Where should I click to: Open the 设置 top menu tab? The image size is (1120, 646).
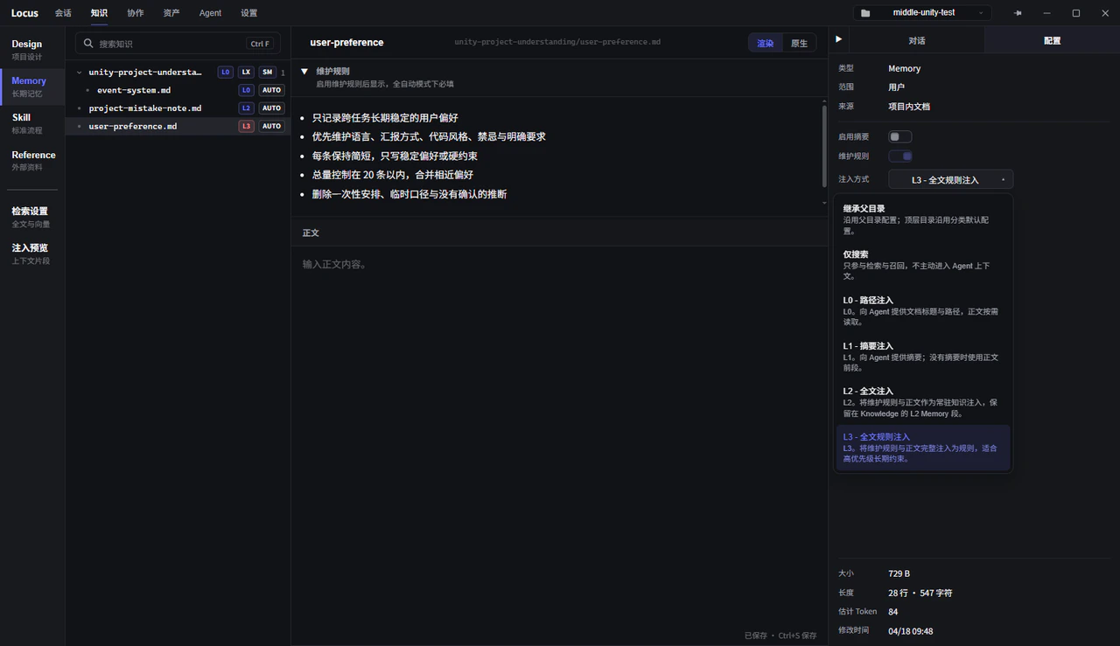249,13
